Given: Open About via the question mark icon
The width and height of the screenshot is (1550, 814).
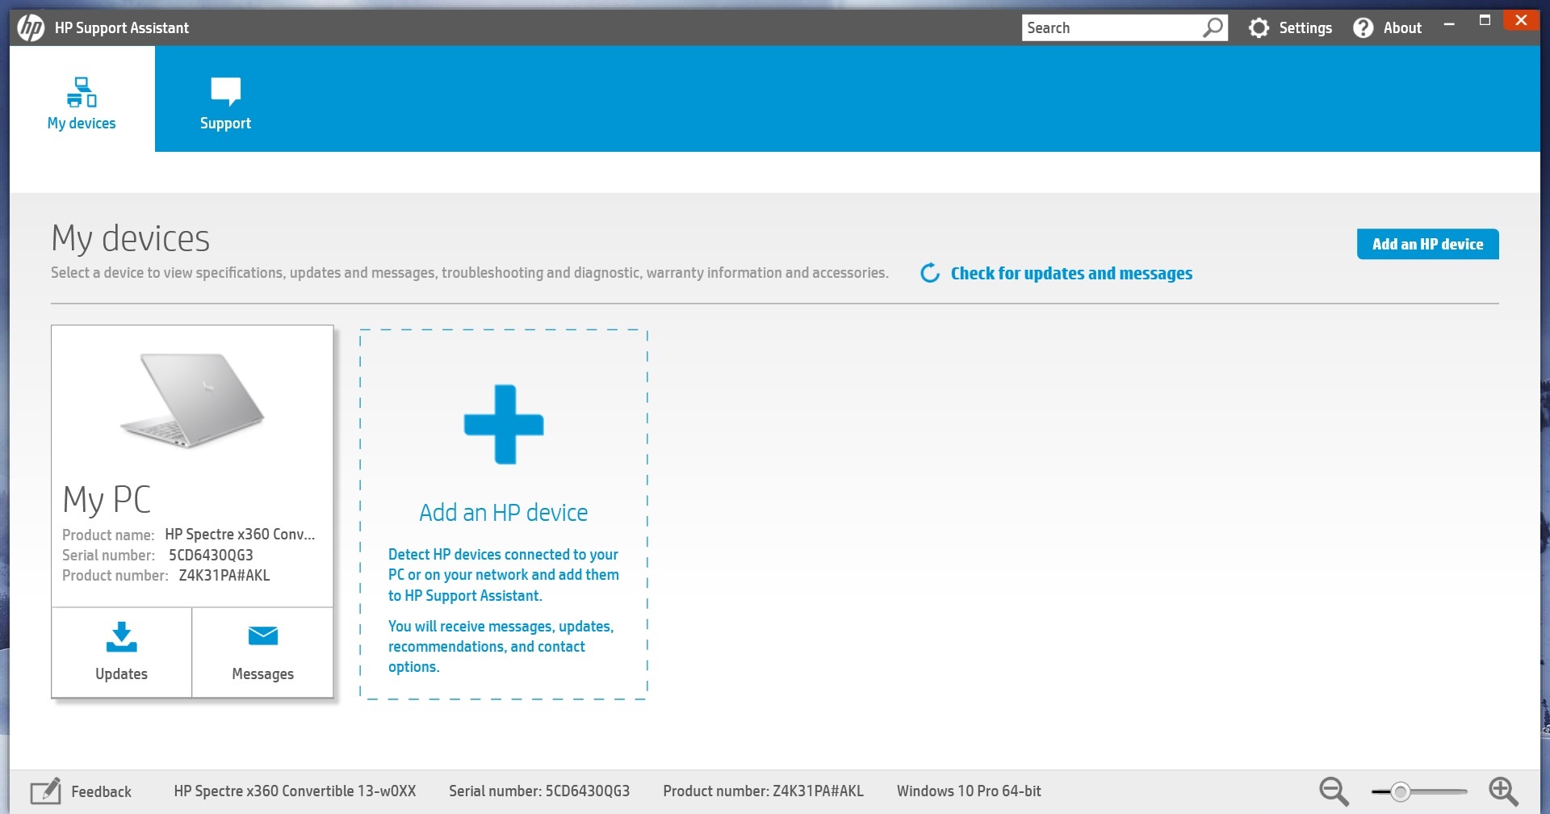Looking at the screenshot, I should [1363, 28].
